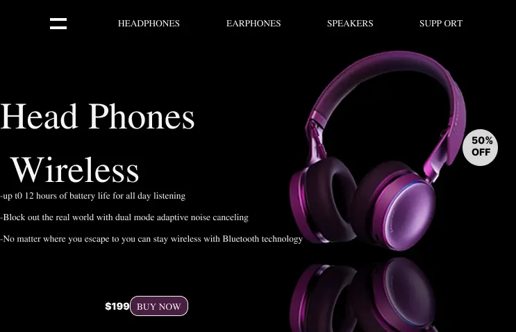Click the "Wireless" heading text
This screenshot has height=332, width=516.
(75, 170)
